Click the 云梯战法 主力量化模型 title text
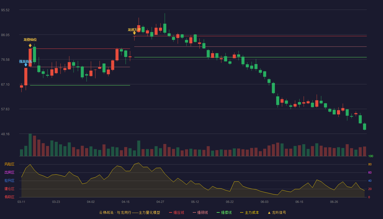The height and width of the screenshot is (219, 383). 130,213
